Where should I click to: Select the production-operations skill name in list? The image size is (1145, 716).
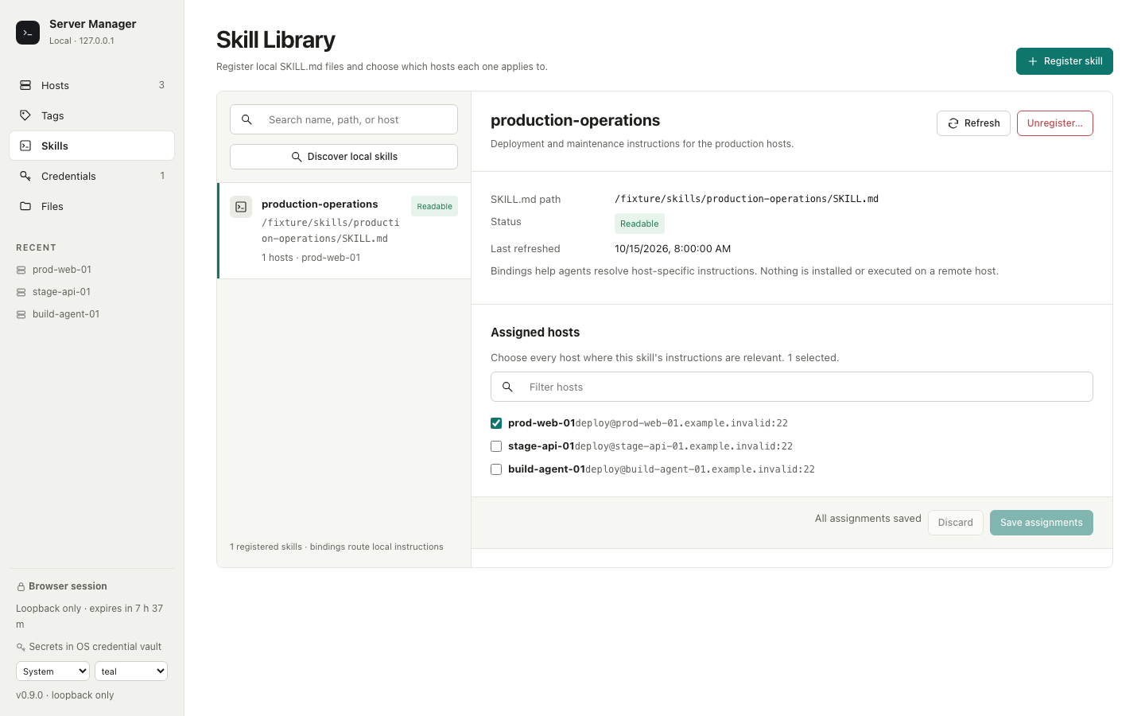tap(320, 204)
